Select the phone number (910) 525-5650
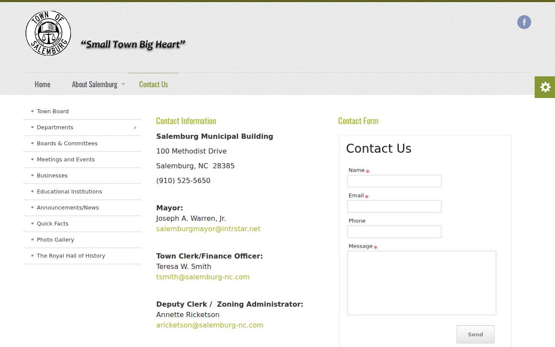 click(x=183, y=181)
